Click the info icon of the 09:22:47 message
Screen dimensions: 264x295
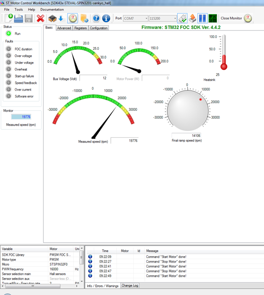point(90,271)
